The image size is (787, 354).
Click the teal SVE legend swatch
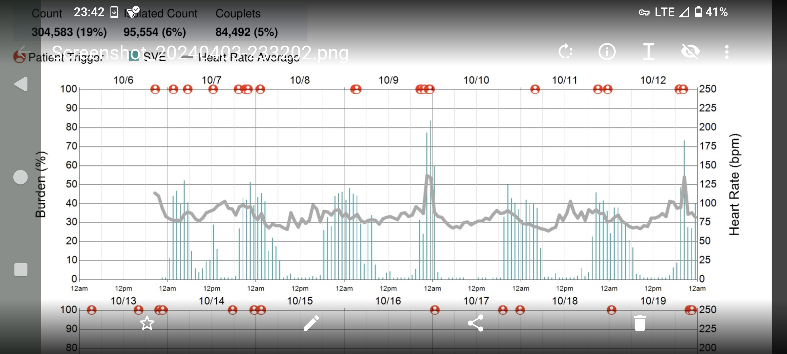(x=134, y=56)
